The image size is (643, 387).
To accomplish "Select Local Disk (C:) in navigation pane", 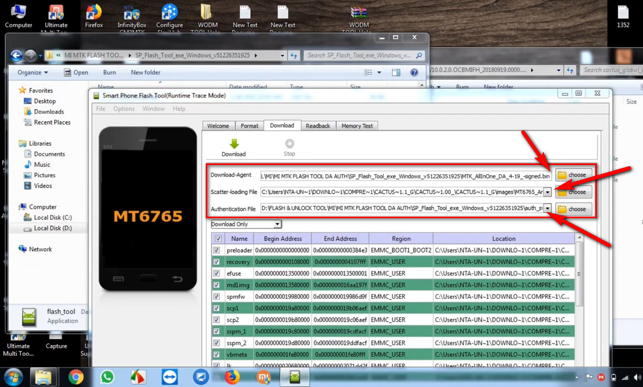I will [x=48, y=218].
